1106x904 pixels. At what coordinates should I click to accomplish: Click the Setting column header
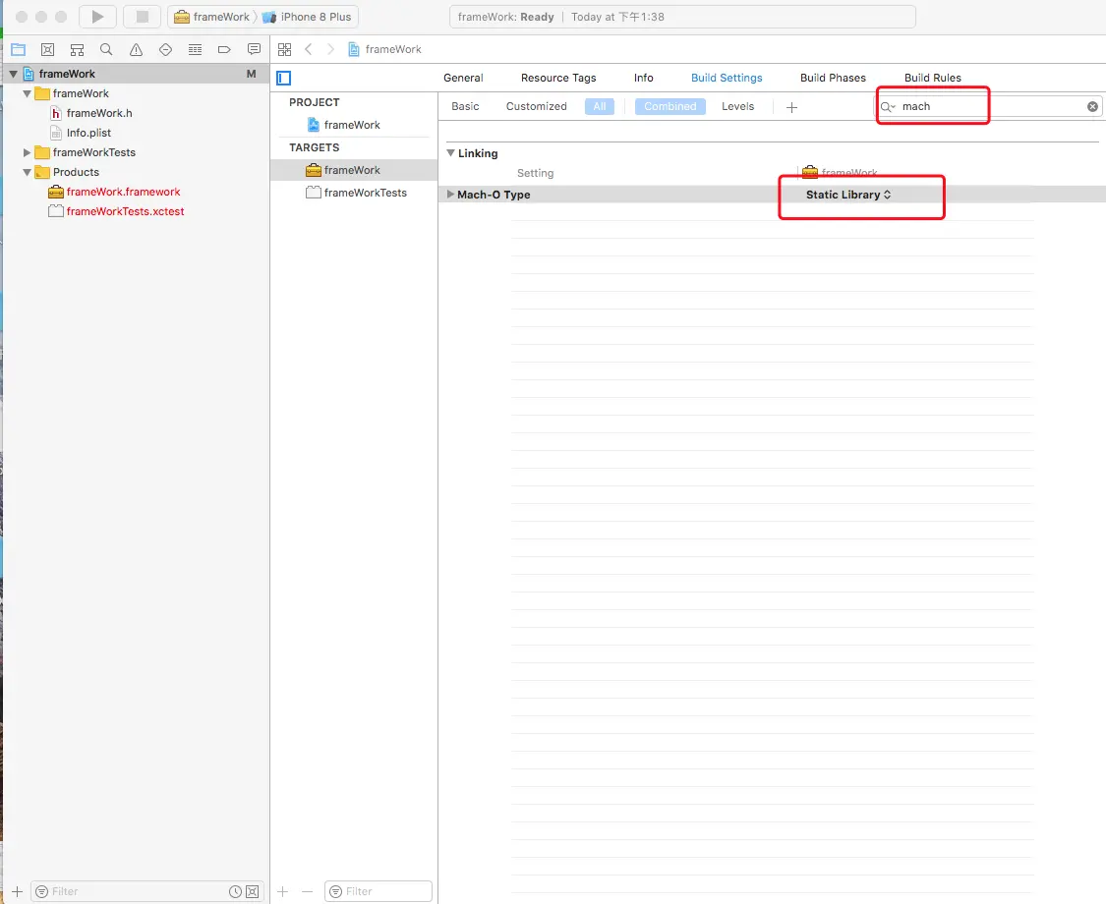tap(536, 173)
